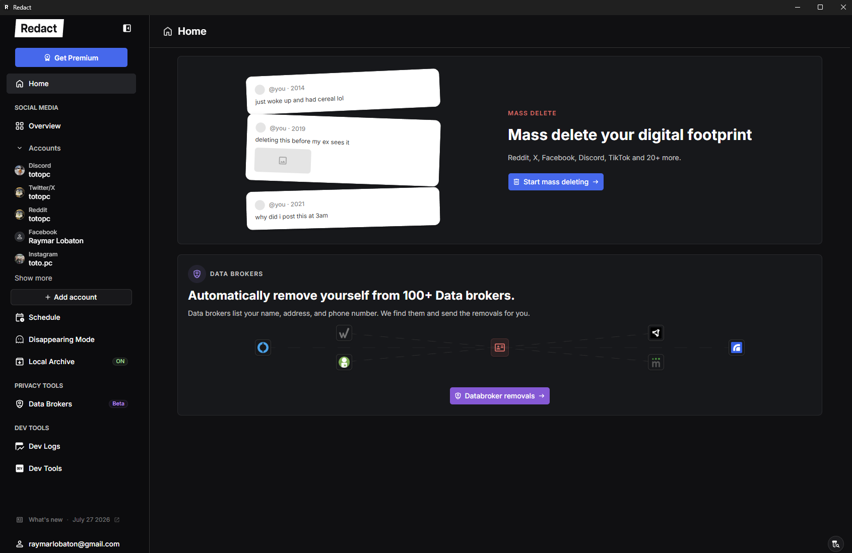Image resolution: width=852 pixels, height=553 pixels.
Task: Click the MASS DELETE label
Action: tap(532, 113)
